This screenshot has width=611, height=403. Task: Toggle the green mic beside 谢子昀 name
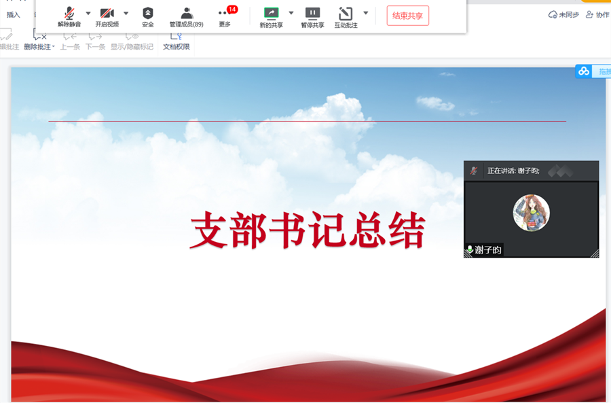point(470,249)
